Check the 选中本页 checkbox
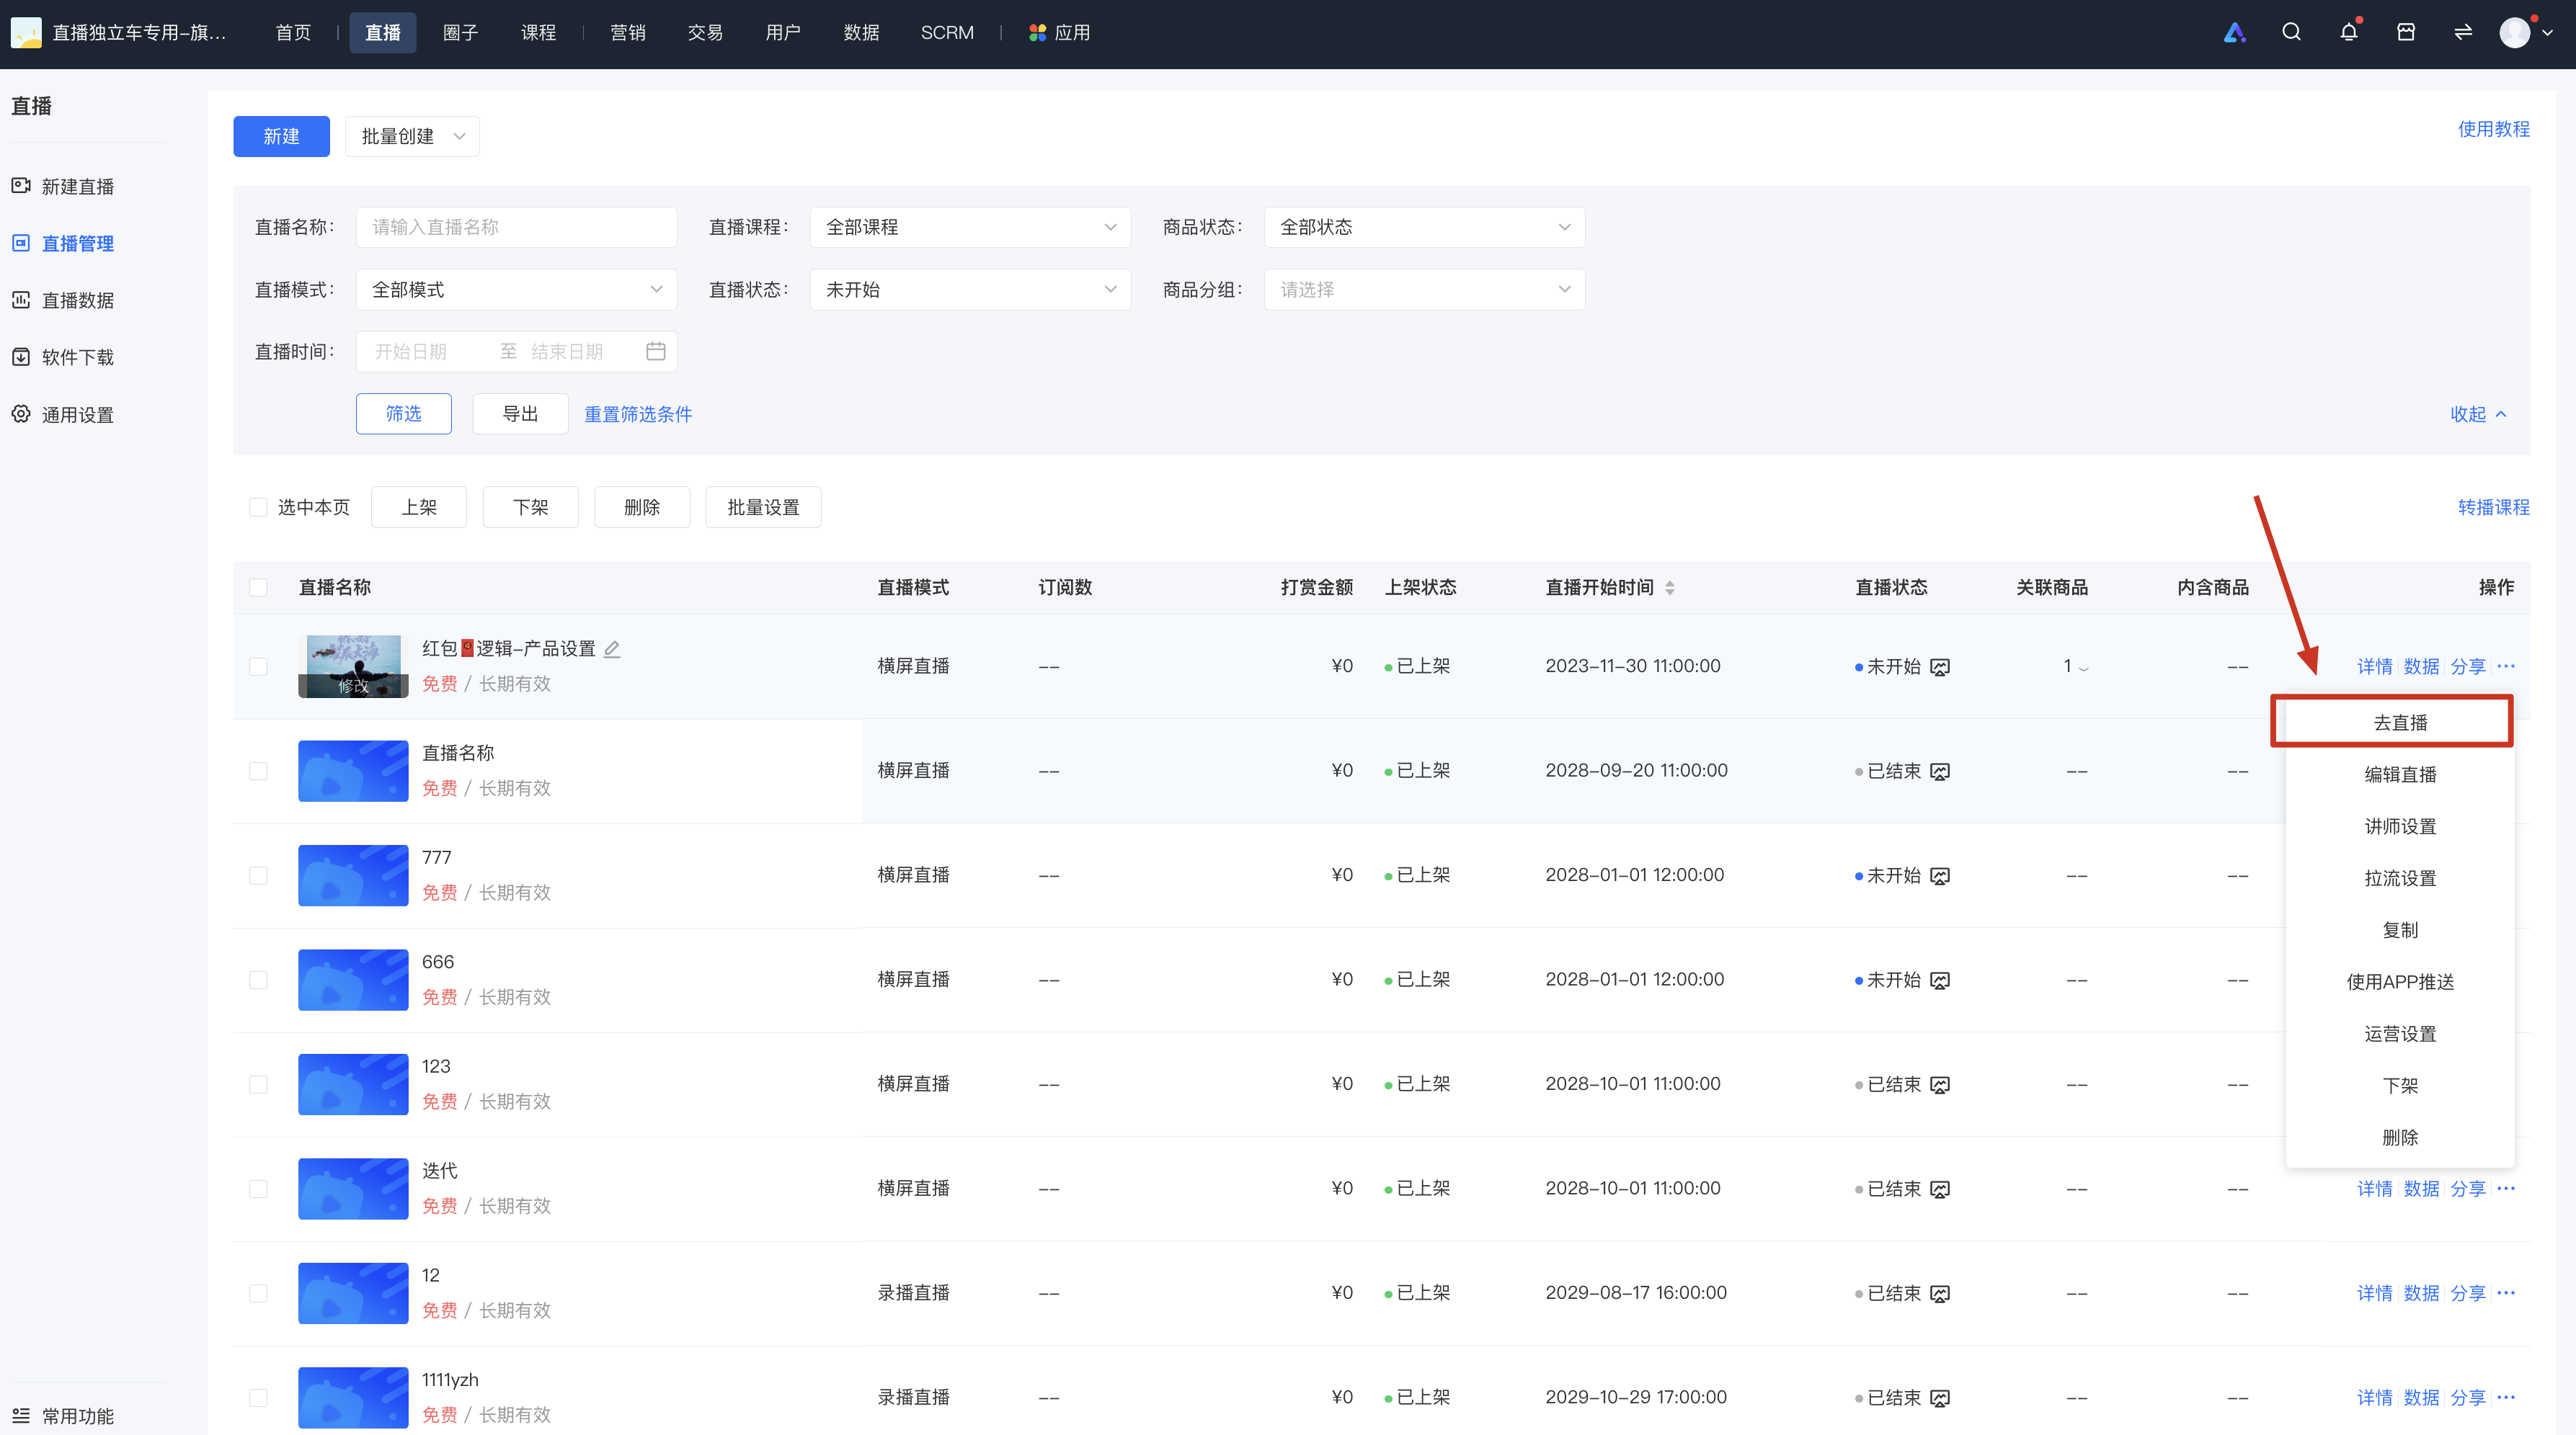The height and width of the screenshot is (1435, 2576). 258,508
